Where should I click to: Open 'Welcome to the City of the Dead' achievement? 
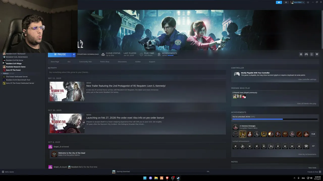point(72,153)
